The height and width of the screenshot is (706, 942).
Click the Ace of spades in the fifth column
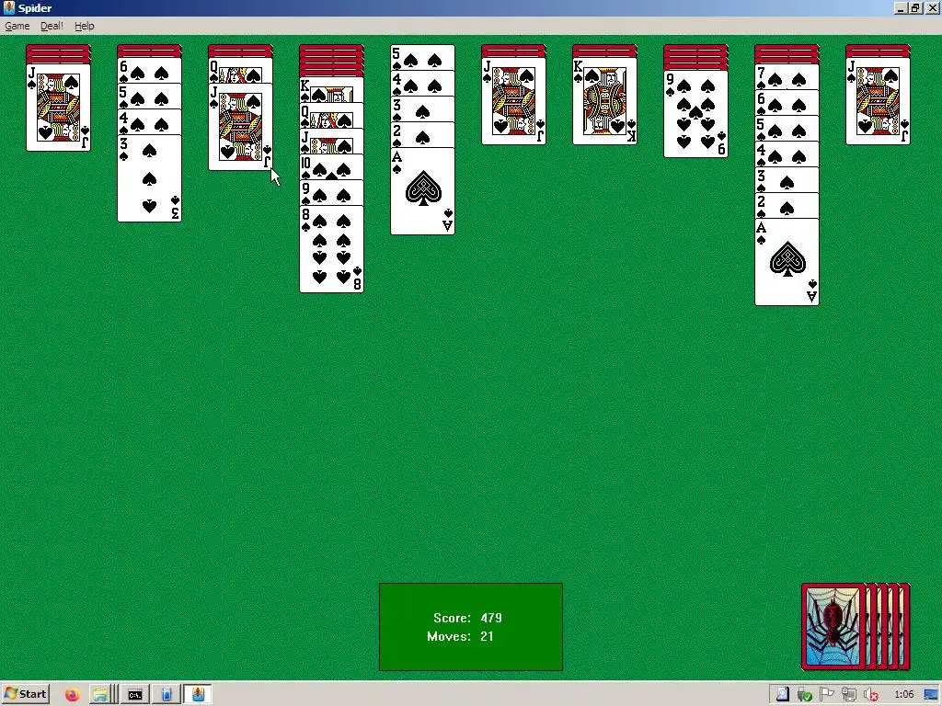click(x=422, y=191)
